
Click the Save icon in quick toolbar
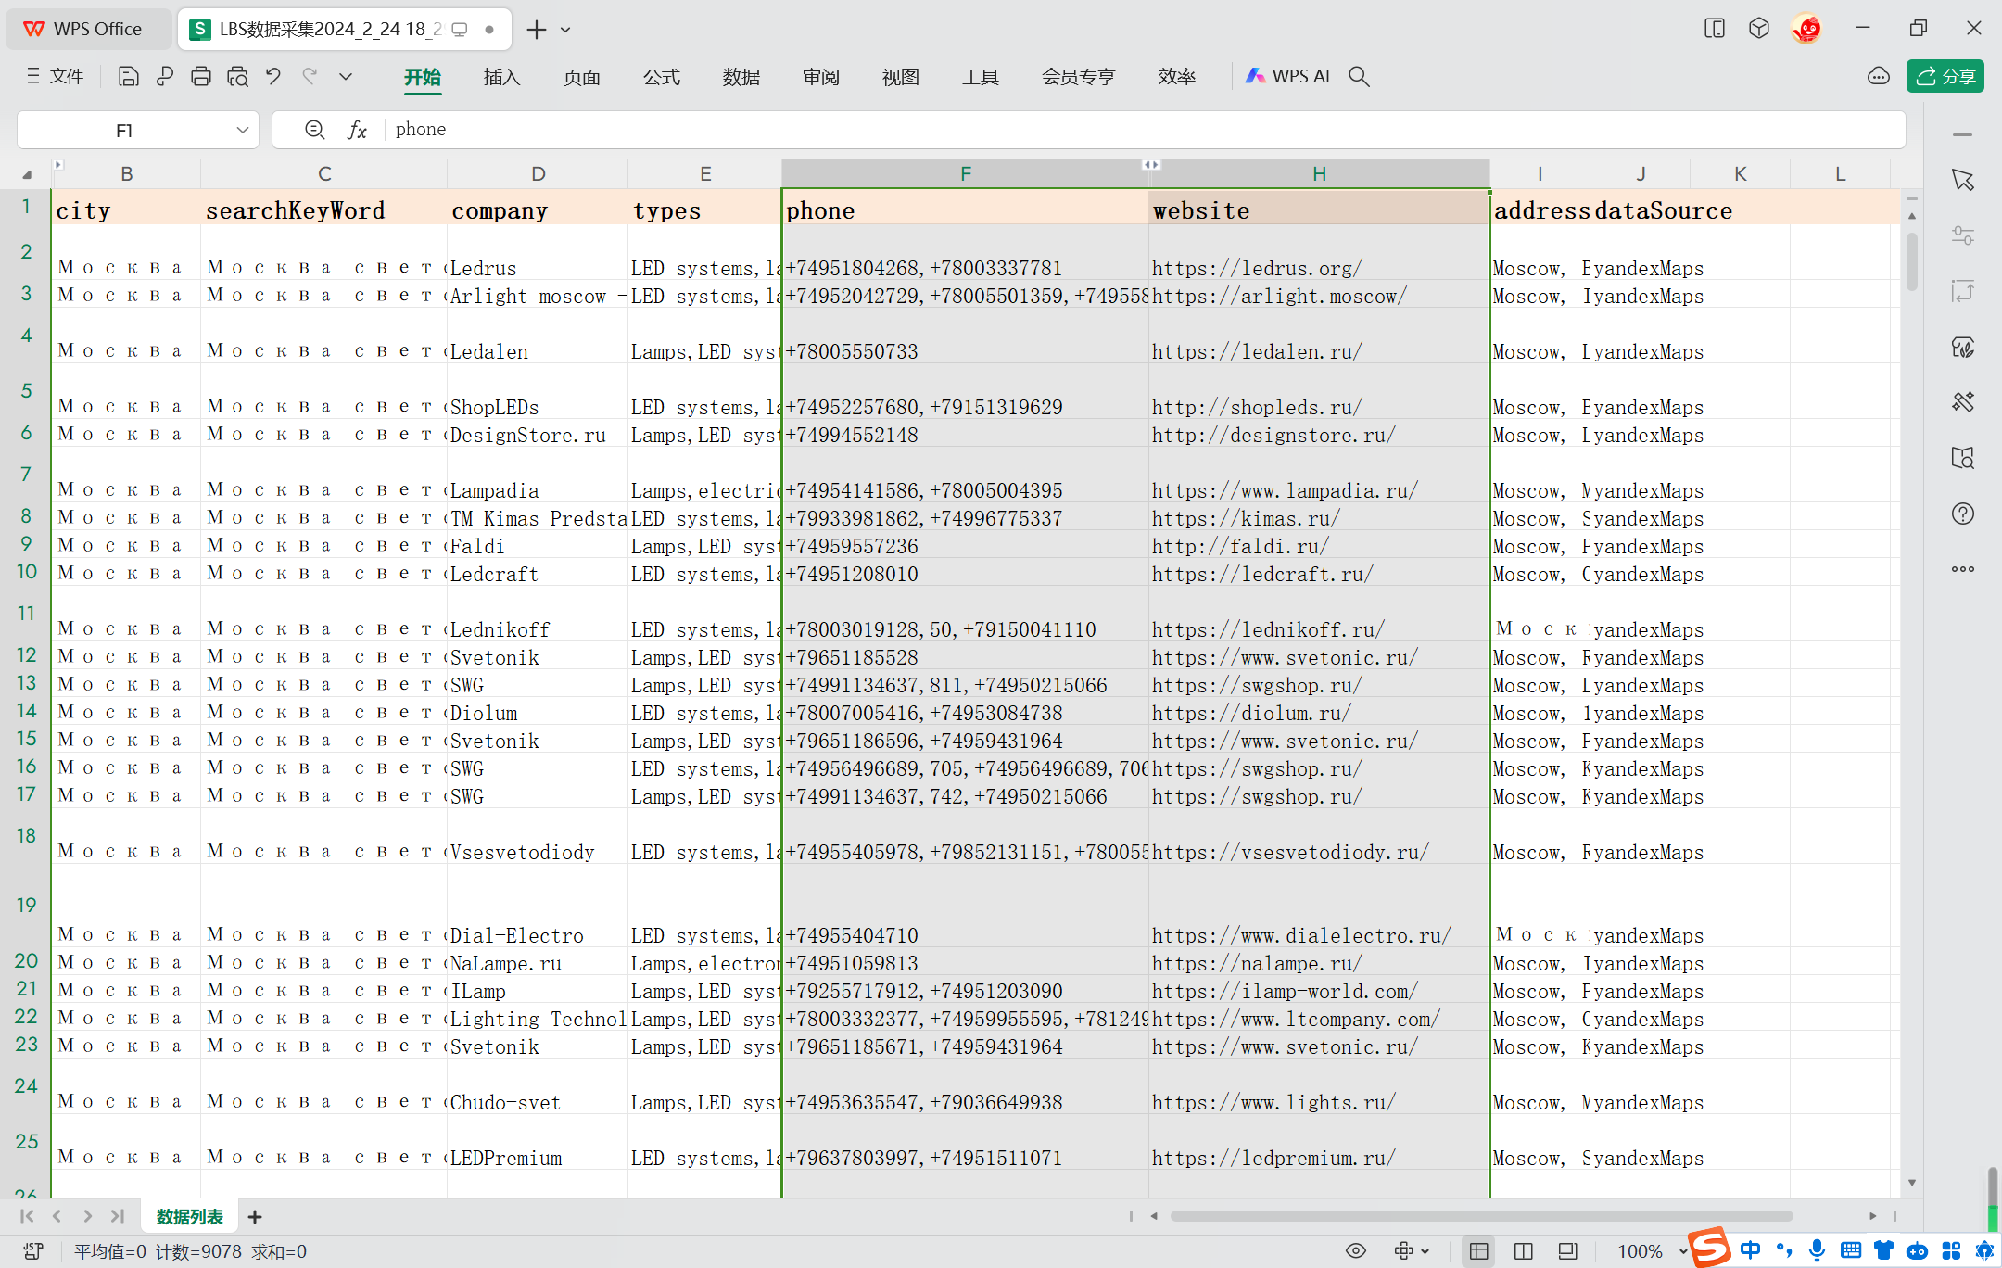pyautogui.click(x=129, y=77)
